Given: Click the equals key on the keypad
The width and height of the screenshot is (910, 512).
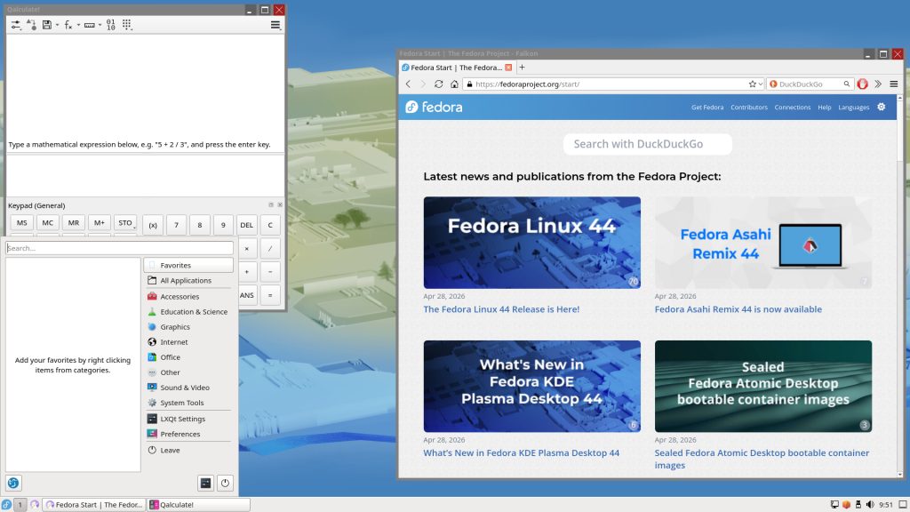Looking at the screenshot, I should [270, 295].
